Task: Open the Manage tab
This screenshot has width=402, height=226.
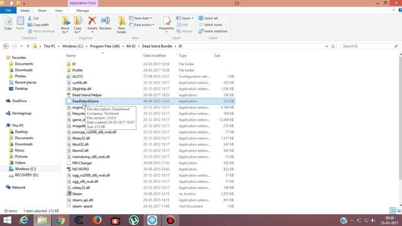Action: coord(82,11)
